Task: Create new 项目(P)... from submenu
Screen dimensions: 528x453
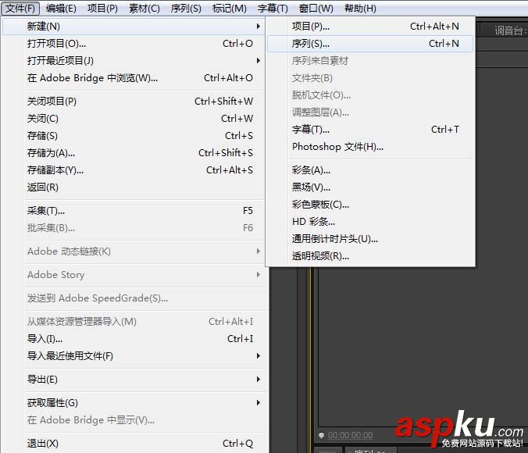Action: 370,27
